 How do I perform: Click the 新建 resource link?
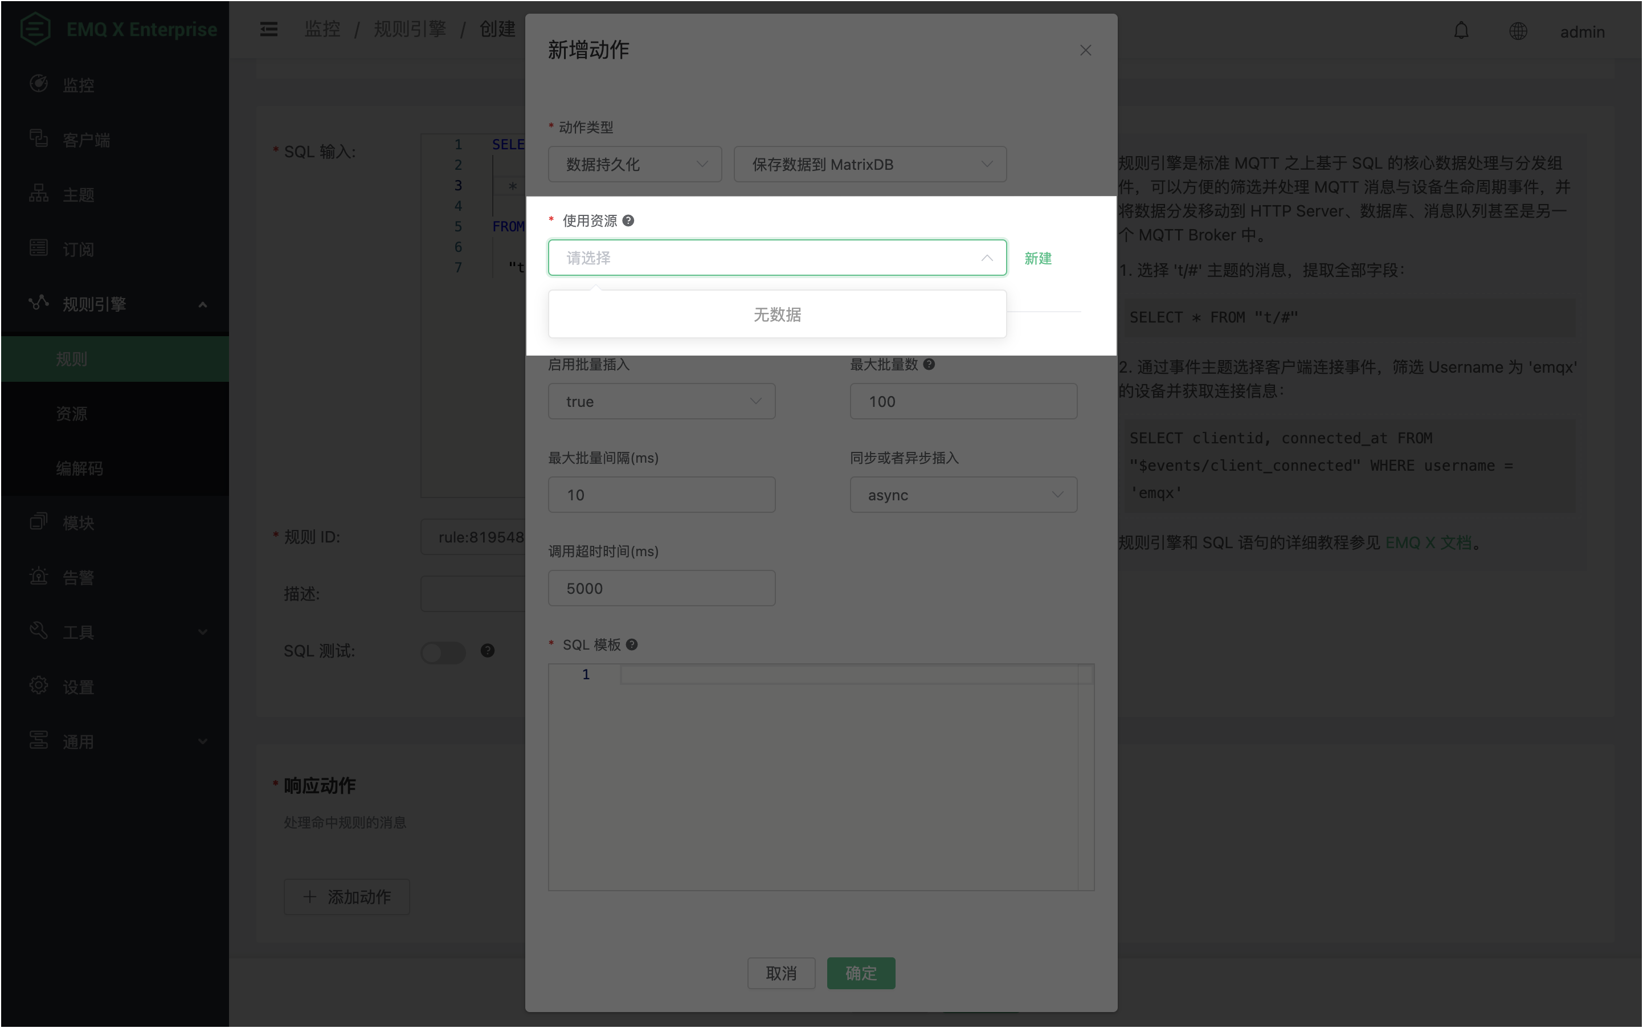(1037, 258)
